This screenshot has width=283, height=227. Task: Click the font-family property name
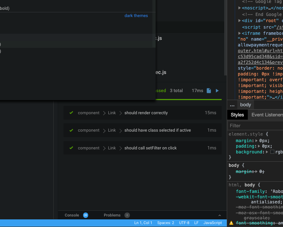[250, 191]
